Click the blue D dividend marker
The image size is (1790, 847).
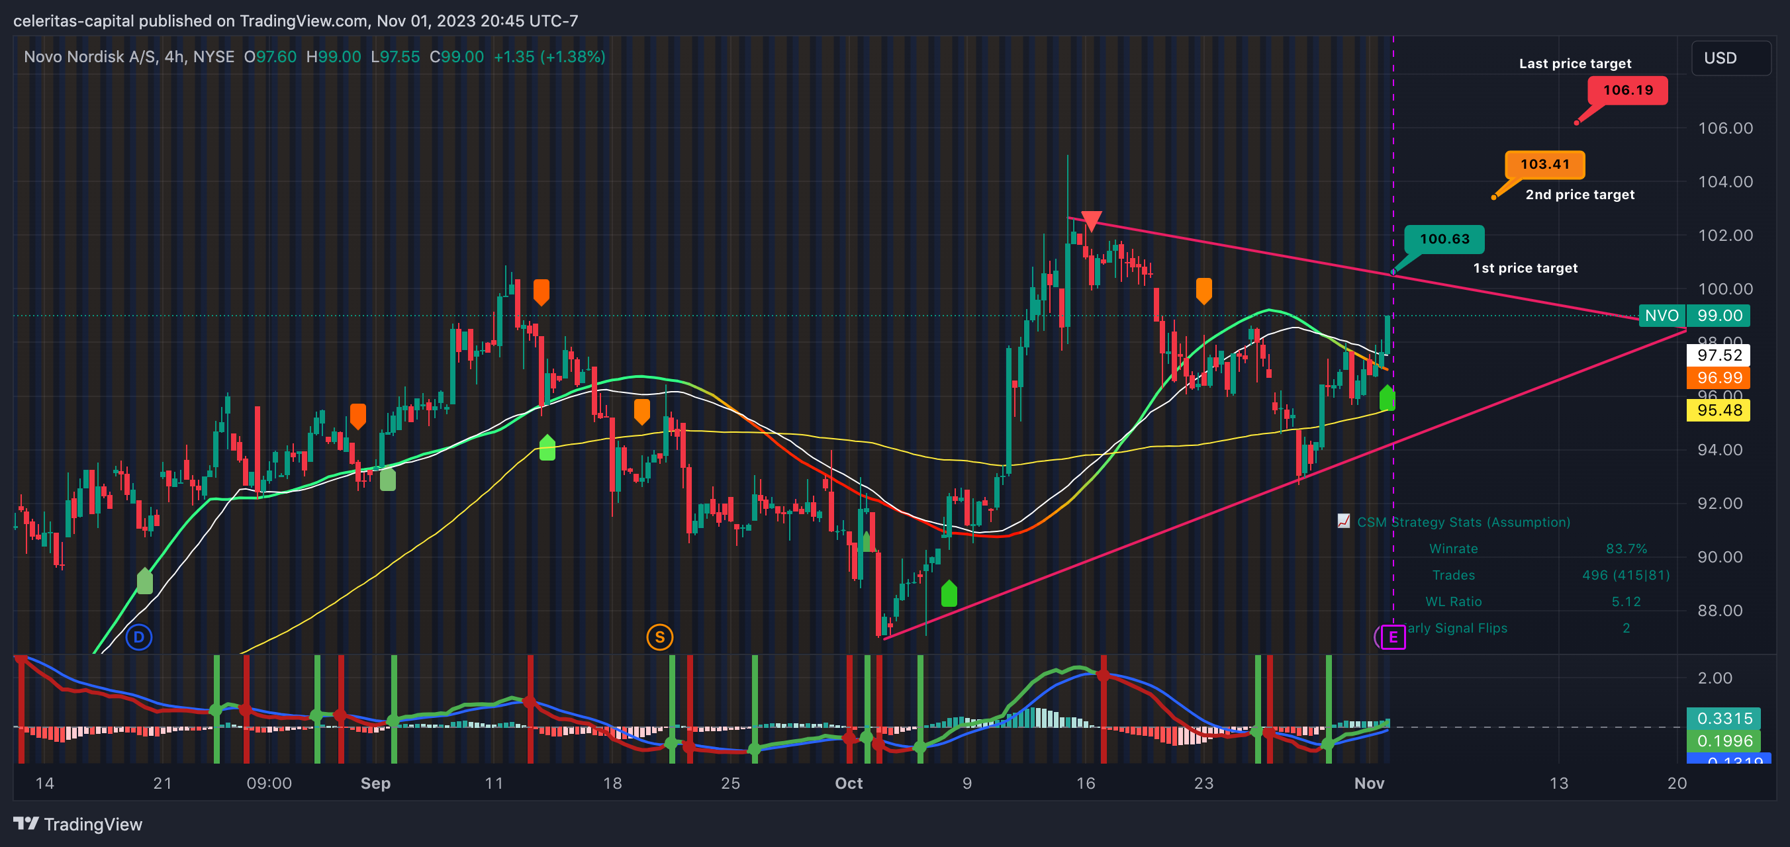139,637
